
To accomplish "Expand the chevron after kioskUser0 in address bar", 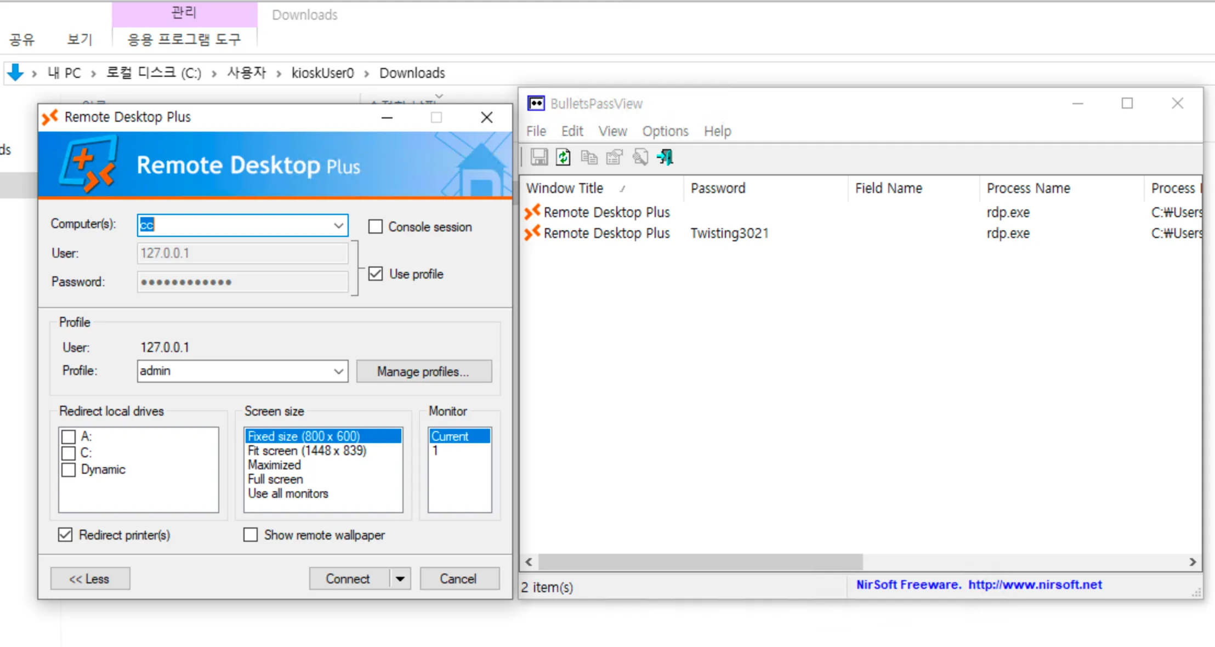I will tap(366, 73).
